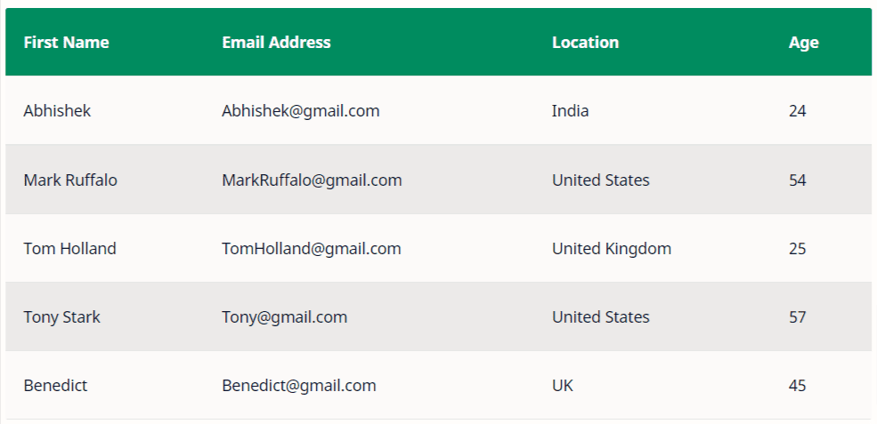Select the Tony Stark name cell
Image resolution: width=877 pixels, height=424 pixels.
[62, 316]
